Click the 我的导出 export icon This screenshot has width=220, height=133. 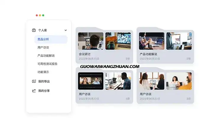click(x=34, y=81)
